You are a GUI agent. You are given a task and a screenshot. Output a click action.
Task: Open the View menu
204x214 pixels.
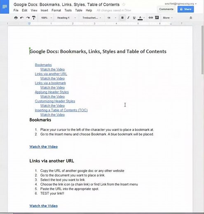[34, 10]
